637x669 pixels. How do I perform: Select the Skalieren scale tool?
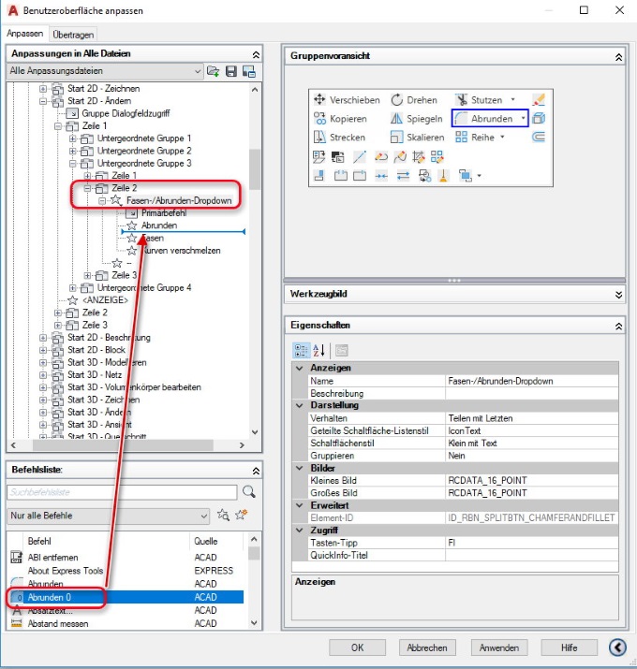396,138
